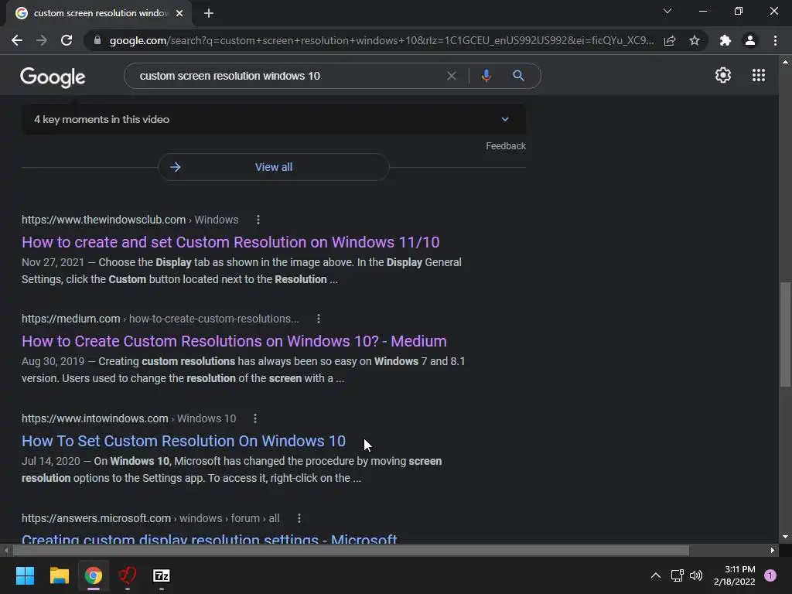Screen dimensions: 792x594
Task: Reload the current page
Action: (x=67, y=40)
